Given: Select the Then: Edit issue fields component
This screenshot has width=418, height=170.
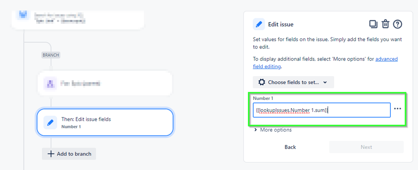Looking at the screenshot, I should point(105,122).
